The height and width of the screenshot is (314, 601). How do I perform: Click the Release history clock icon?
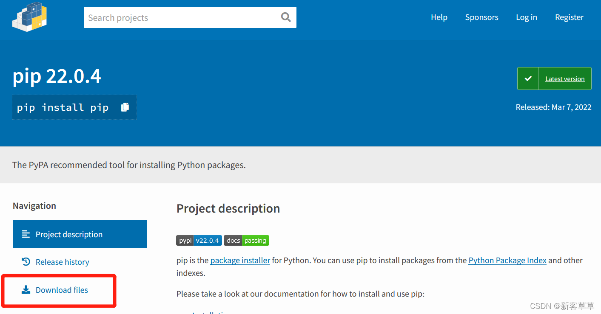coord(26,262)
